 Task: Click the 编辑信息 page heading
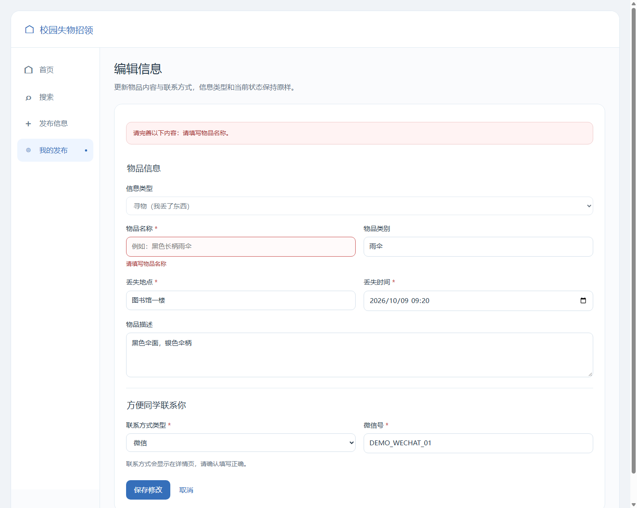138,69
